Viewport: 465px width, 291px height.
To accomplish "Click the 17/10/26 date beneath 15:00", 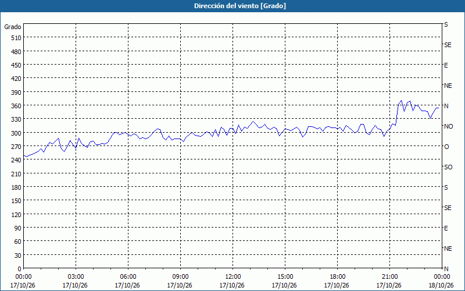I will click(284, 285).
